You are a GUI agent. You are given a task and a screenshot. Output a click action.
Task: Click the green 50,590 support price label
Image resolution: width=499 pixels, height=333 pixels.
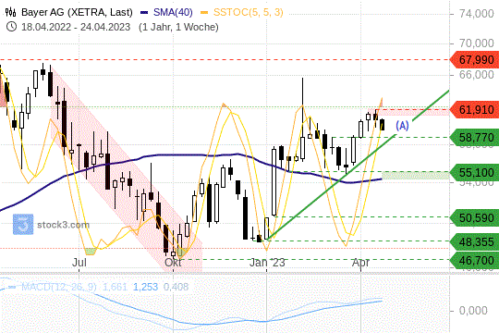pos(475,217)
